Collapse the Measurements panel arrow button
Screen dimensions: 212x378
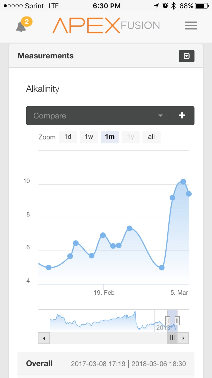click(187, 56)
